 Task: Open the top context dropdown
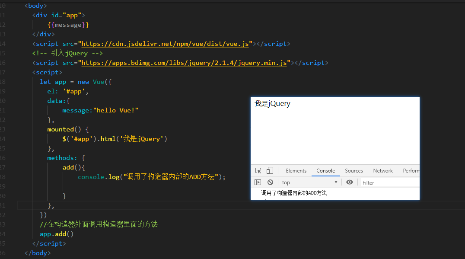pos(309,182)
